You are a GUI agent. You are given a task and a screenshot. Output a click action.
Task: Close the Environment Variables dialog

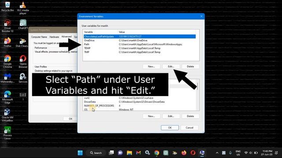click(201, 16)
